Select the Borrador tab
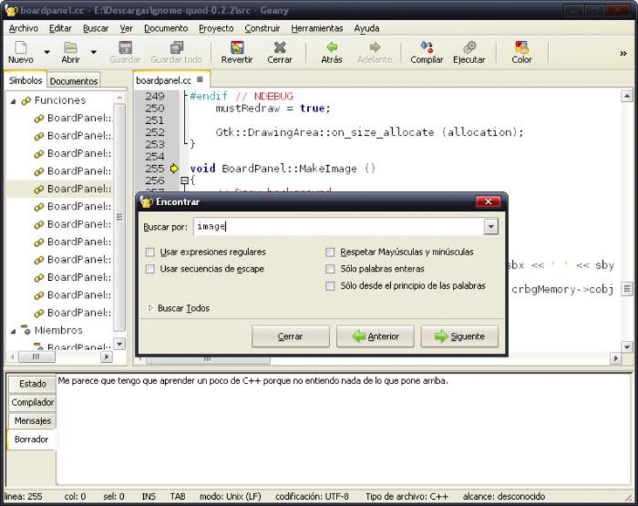Screen dimensions: 638x506 pos(31,439)
